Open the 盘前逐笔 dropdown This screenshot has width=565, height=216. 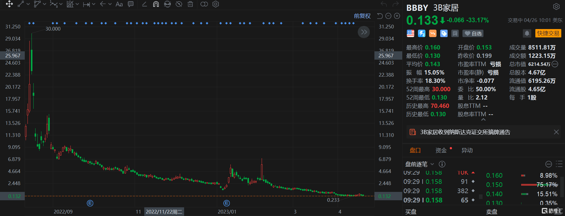click(x=420, y=164)
